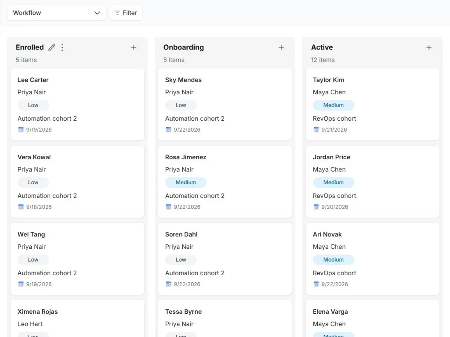
Task: Click calendar icon on Soren Dahl card
Action: click(168, 284)
